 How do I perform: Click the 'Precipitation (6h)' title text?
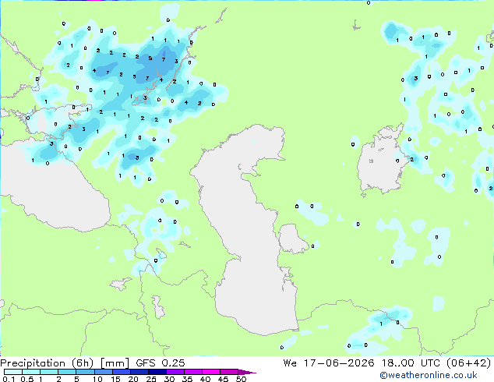[47, 363]
